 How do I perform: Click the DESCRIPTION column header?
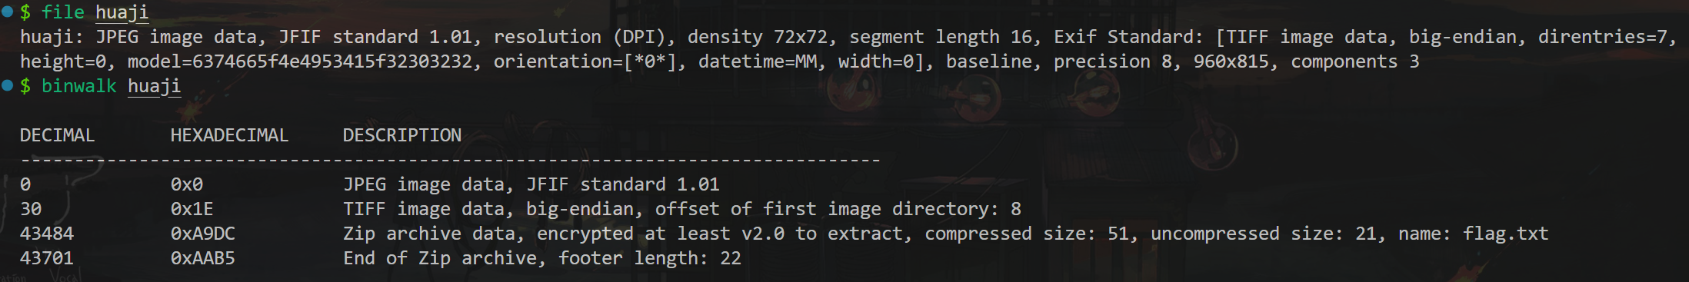click(402, 135)
